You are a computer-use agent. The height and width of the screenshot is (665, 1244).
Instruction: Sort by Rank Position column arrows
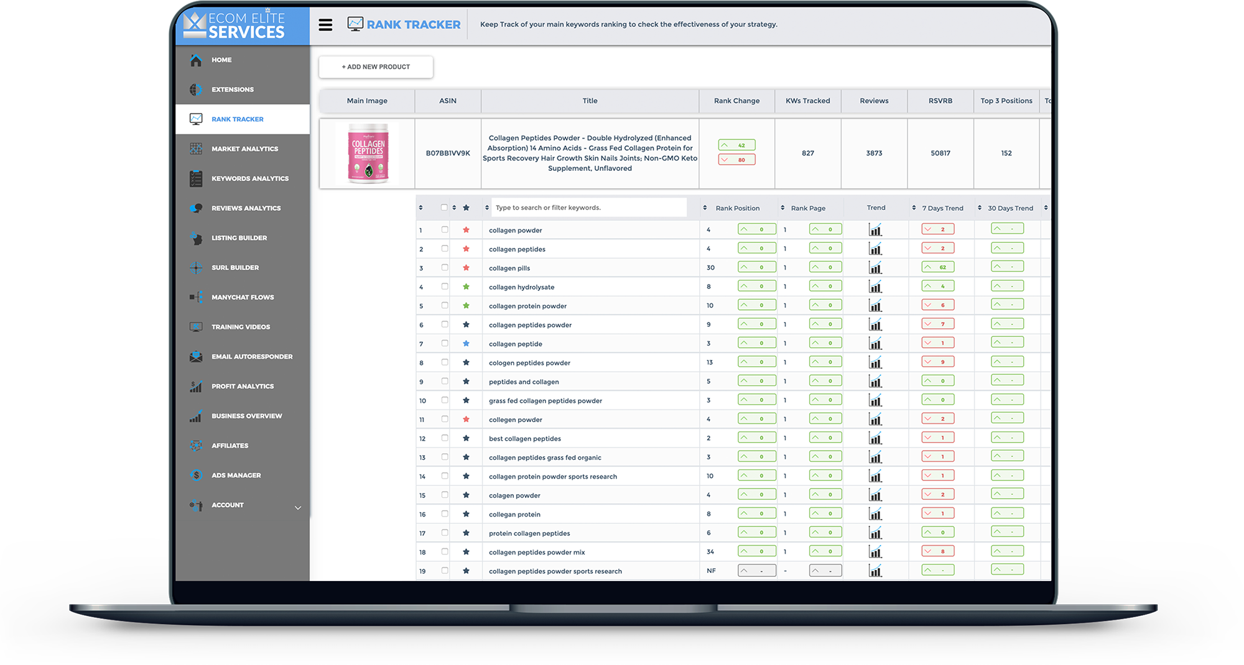[705, 208]
